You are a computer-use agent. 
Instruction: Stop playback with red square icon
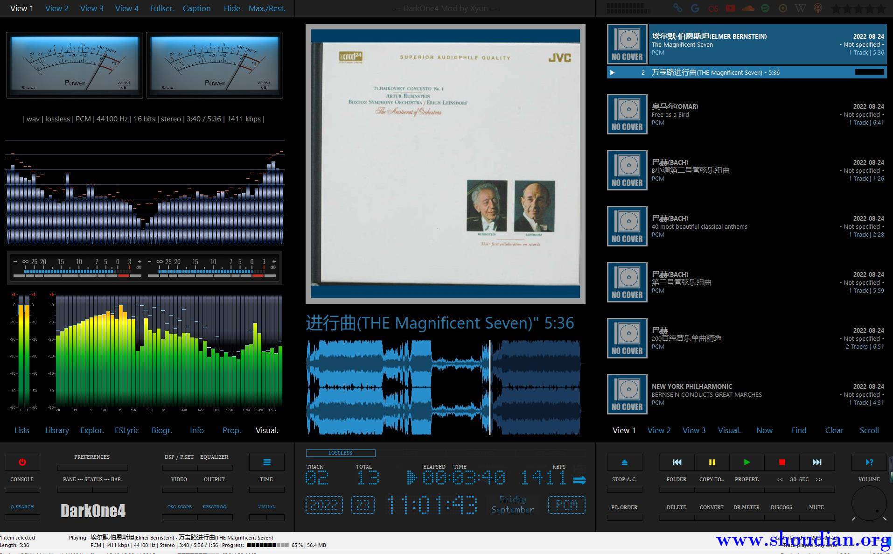click(x=781, y=462)
